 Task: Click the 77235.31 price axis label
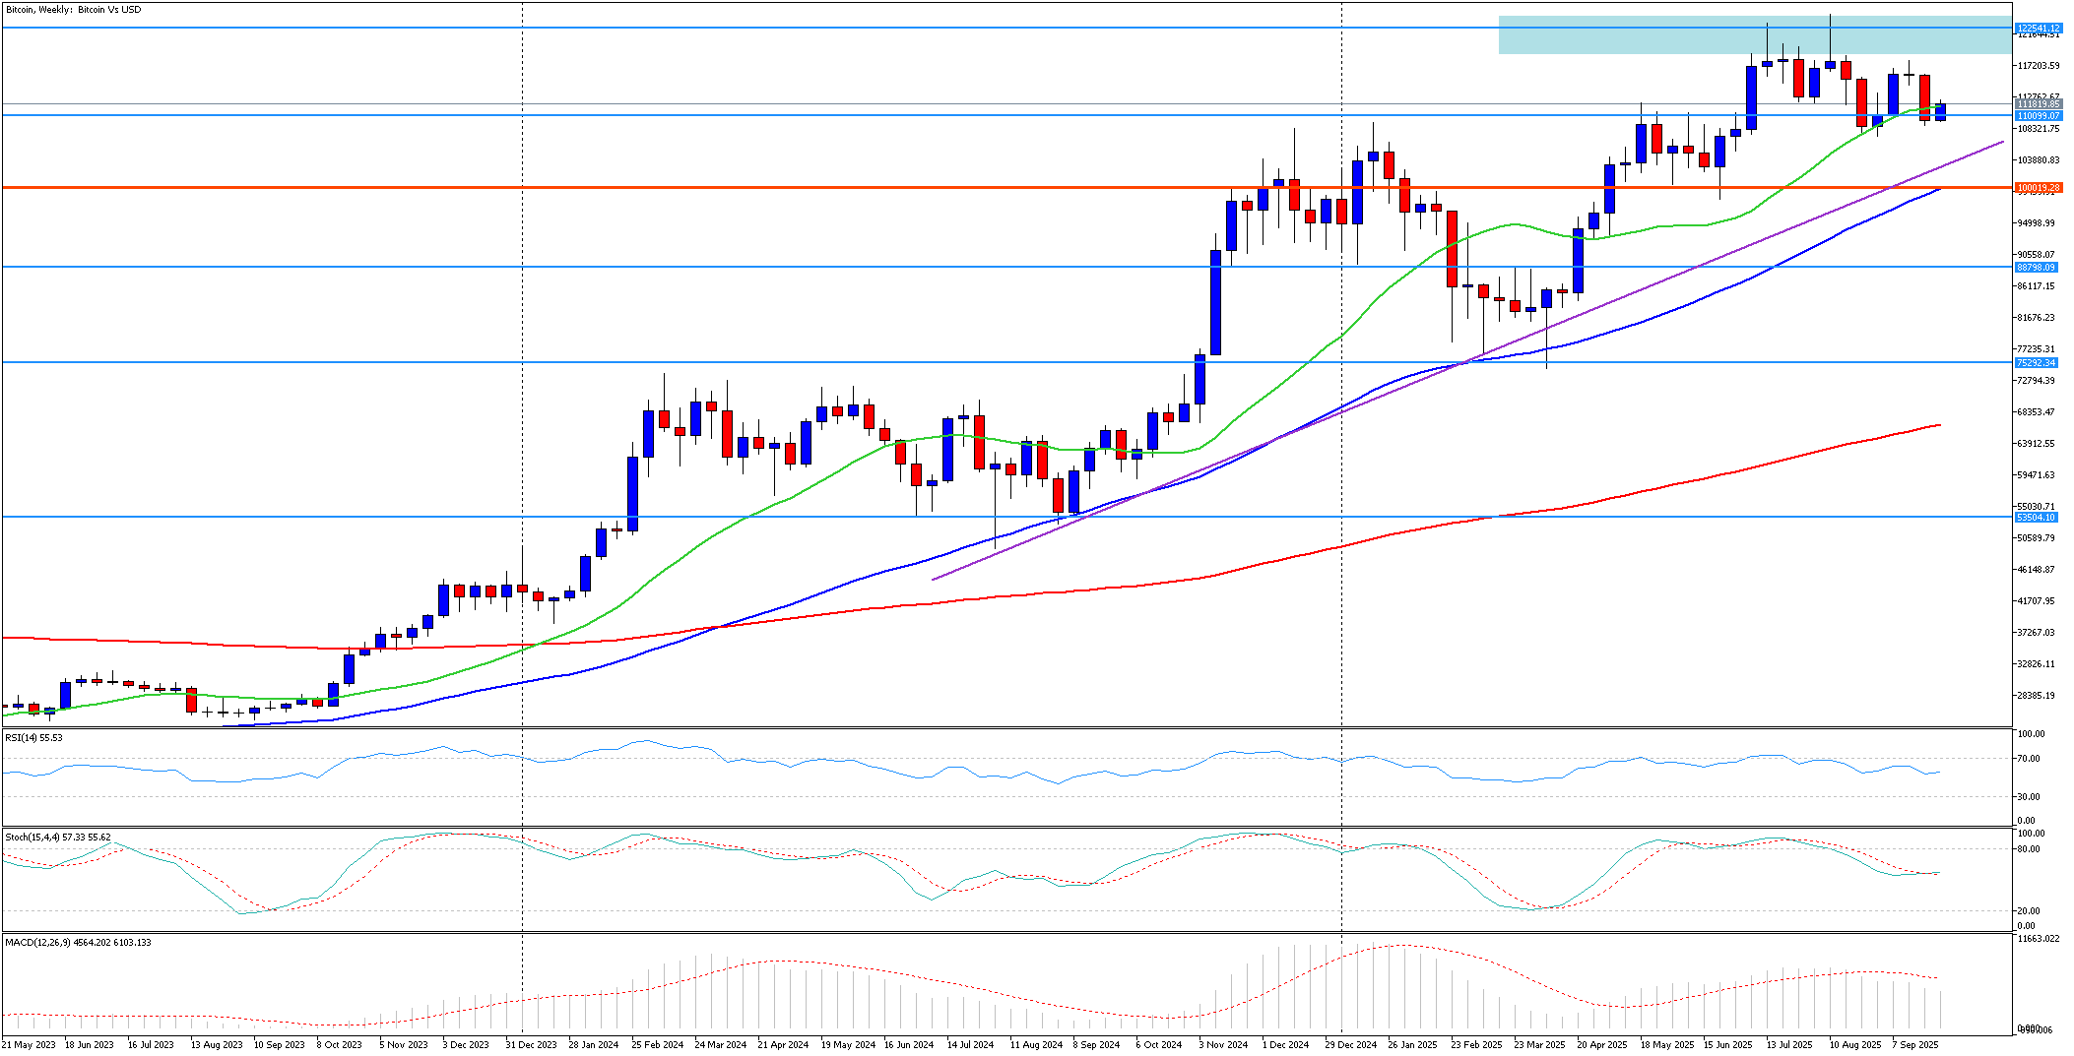pos(2036,349)
